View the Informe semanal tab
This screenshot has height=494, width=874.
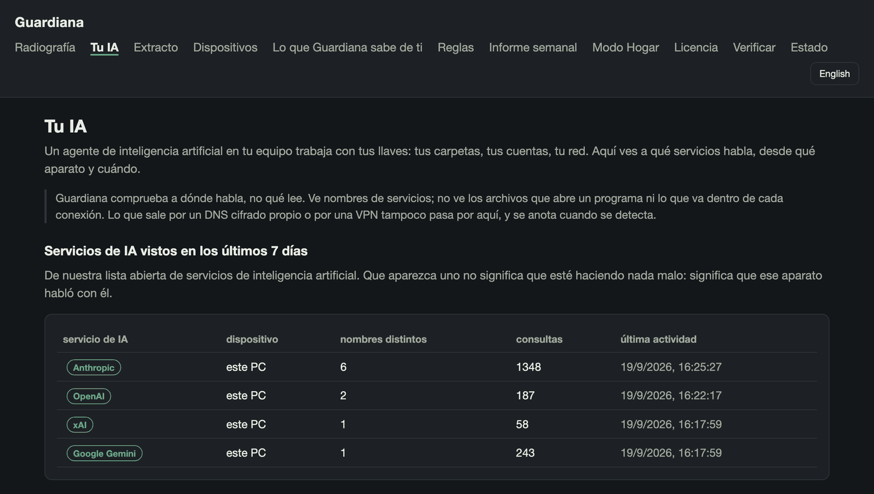(x=533, y=47)
